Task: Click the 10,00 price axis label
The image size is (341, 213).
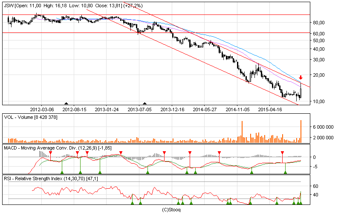Action: pyautogui.click(x=318, y=101)
